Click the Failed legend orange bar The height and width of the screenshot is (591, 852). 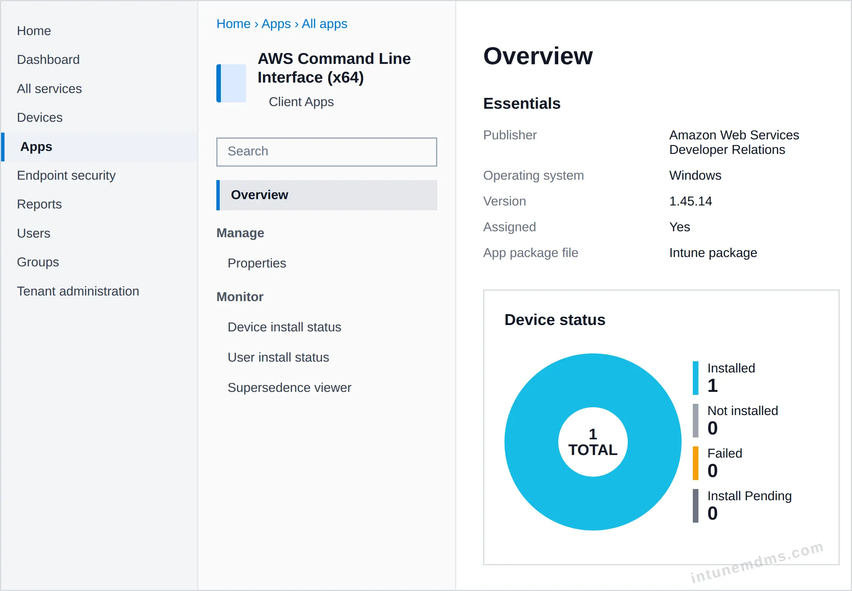tap(695, 463)
